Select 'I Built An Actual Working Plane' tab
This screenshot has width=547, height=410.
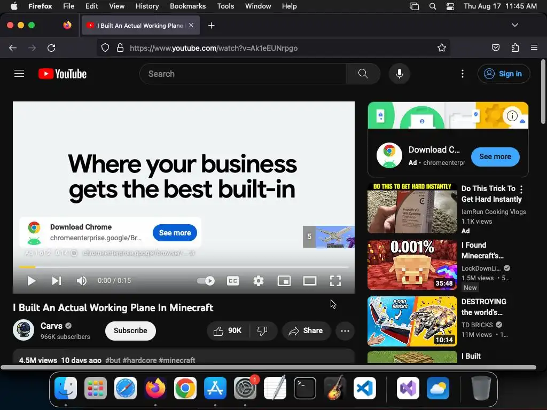tap(140, 26)
